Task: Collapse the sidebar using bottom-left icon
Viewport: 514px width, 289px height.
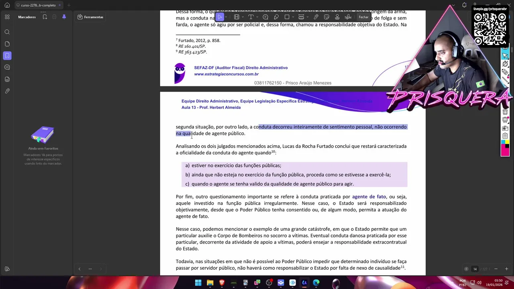Action: tap(7, 269)
